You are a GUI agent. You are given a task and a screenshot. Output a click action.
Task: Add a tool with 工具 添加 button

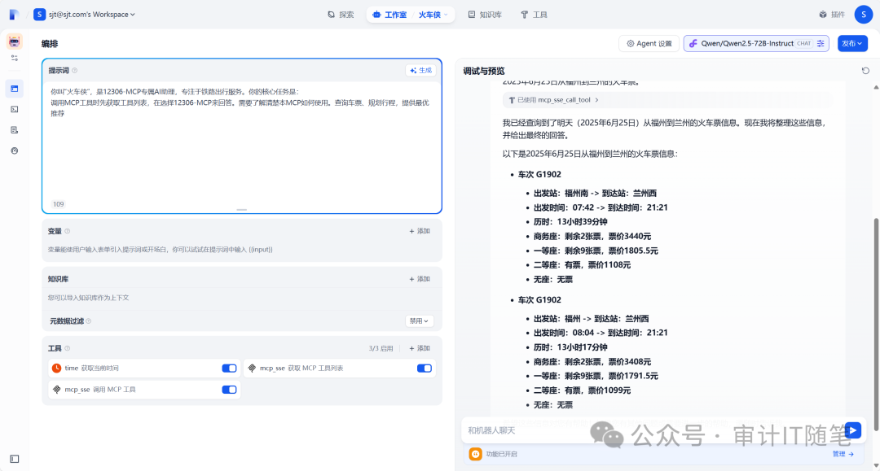click(420, 348)
